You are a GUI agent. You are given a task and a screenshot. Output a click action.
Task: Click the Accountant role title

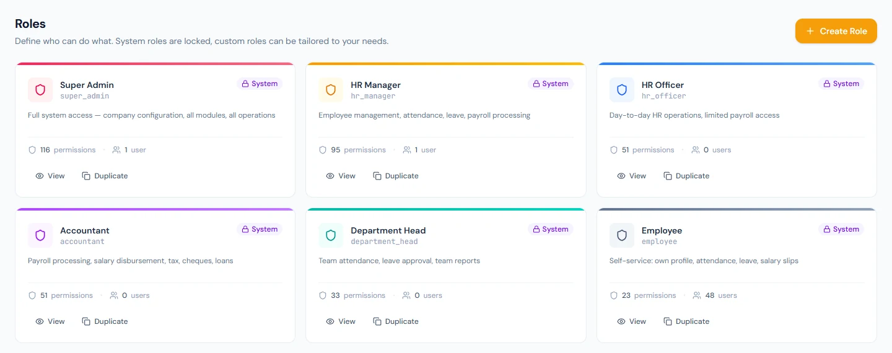pyautogui.click(x=85, y=230)
